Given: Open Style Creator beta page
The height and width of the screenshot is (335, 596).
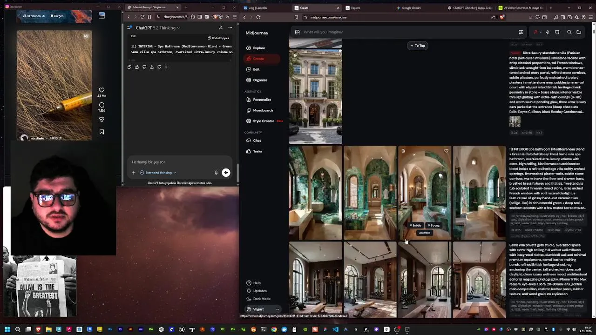Looking at the screenshot, I should click(x=264, y=121).
